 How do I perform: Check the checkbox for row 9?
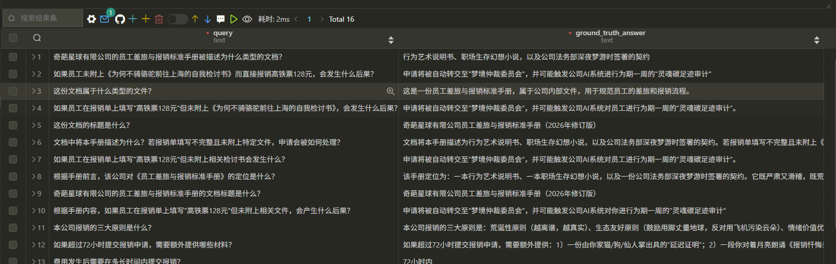coord(13,194)
